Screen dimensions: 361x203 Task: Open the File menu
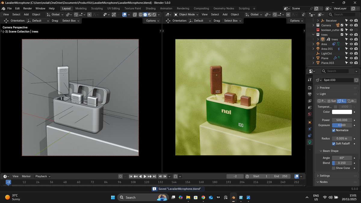[x=9, y=8]
